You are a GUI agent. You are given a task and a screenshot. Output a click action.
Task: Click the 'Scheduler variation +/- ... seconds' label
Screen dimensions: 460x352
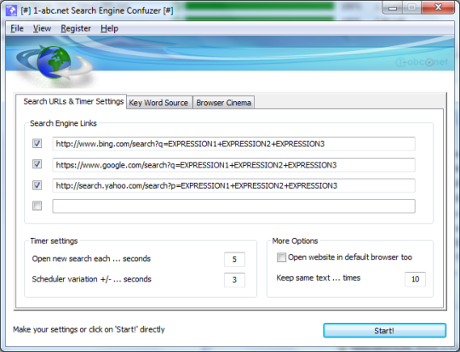(91, 279)
